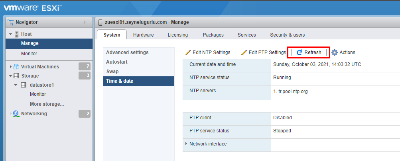Select Monitor under datastore1
Viewport: 400px width, 161px height.
pyautogui.click(x=38, y=94)
